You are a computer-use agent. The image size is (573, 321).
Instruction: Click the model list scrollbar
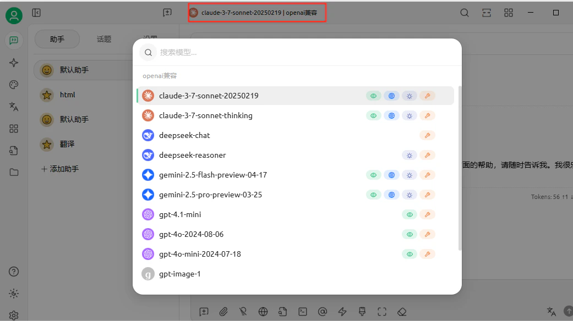pos(460,169)
